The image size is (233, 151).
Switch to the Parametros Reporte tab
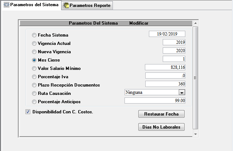point(90,5)
